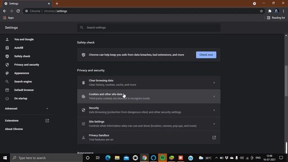288x162 pixels.
Task: Open the notification center icon
Action: coord(281,158)
